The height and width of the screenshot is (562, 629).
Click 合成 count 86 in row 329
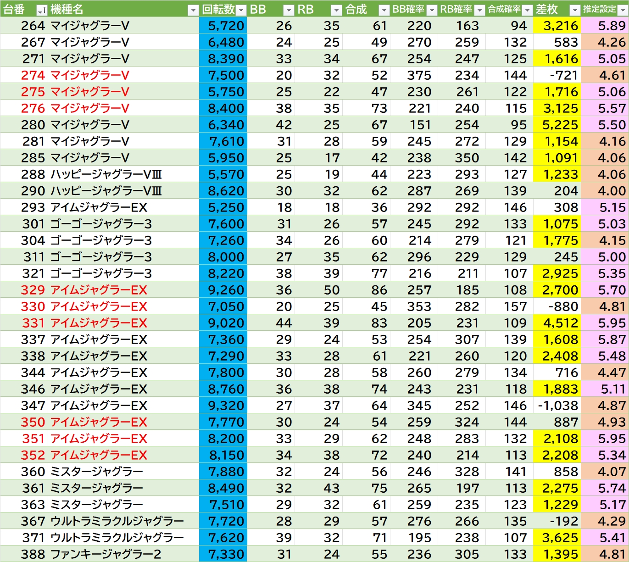click(366, 290)
